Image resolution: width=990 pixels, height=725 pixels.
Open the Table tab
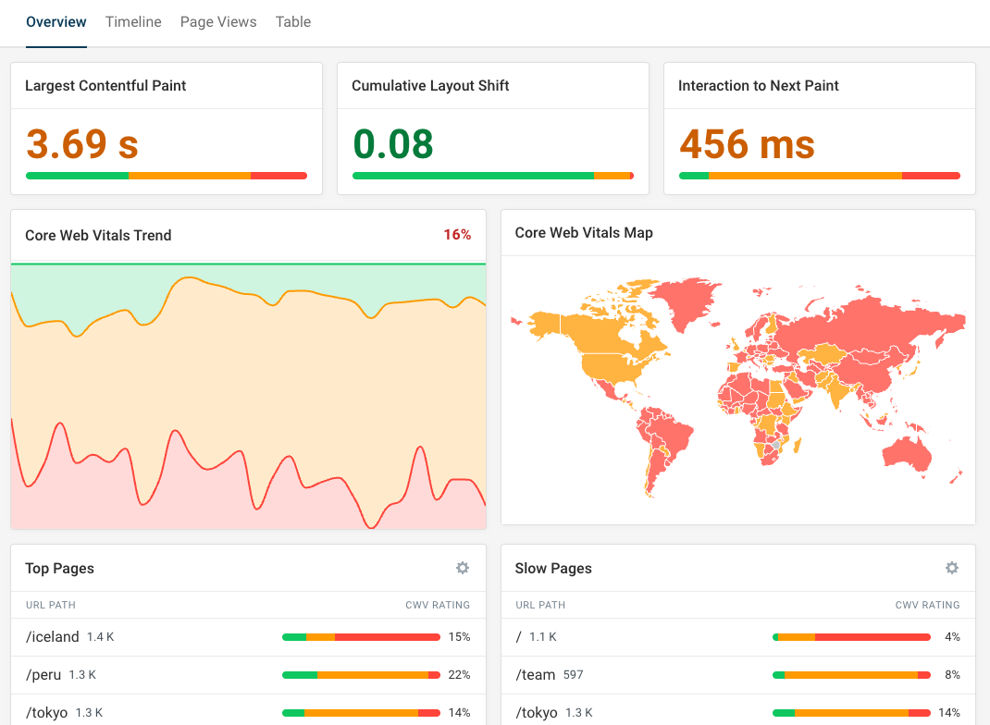click(293, 22)
